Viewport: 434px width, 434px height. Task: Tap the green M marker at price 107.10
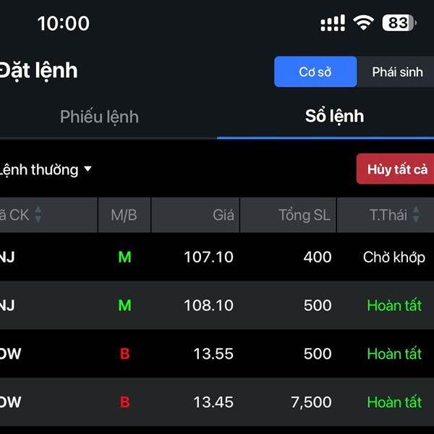[124, 257]
